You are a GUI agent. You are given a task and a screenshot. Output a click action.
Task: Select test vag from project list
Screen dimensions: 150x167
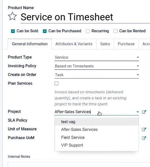[x=97, y=122]
